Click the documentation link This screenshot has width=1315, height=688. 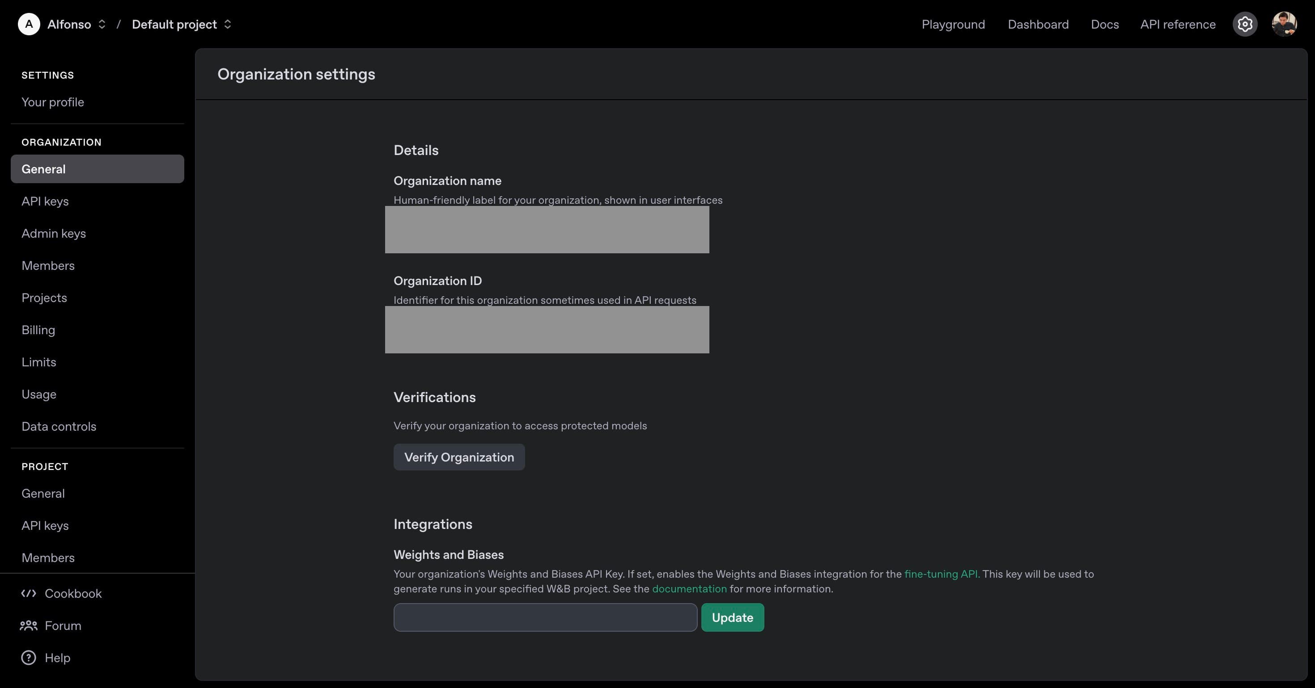690,588
